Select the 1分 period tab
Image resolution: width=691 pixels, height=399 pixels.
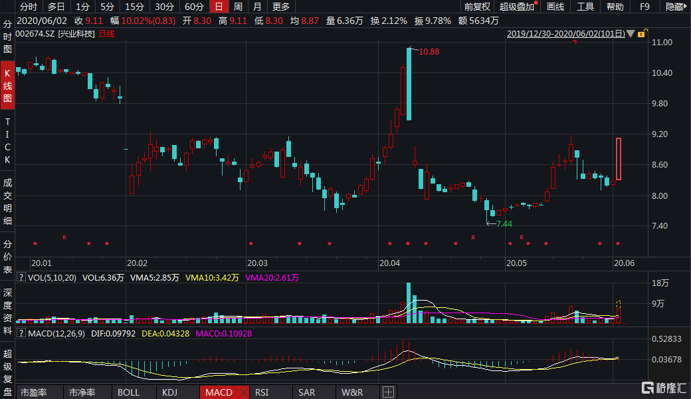click(82, 7)
